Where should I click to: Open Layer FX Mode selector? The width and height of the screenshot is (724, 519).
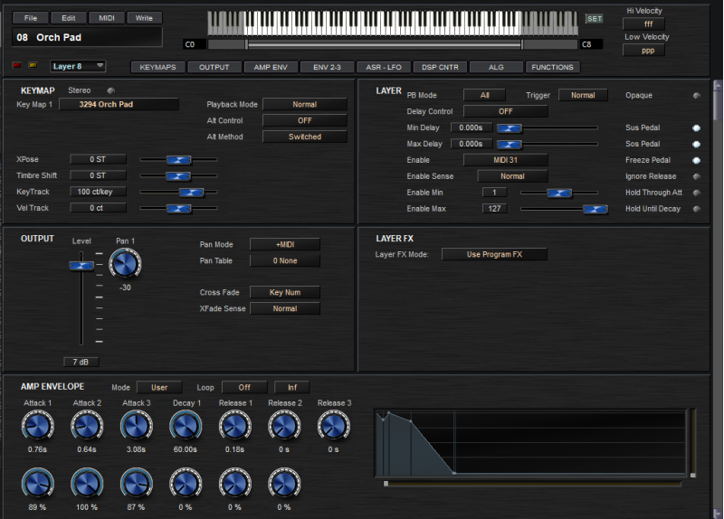494,255
